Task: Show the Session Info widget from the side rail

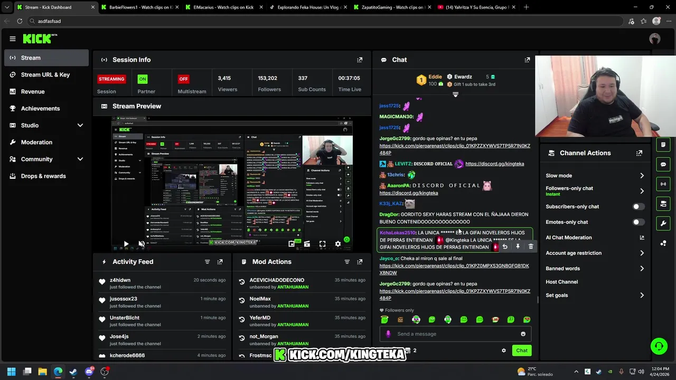Action: (663, 184)
